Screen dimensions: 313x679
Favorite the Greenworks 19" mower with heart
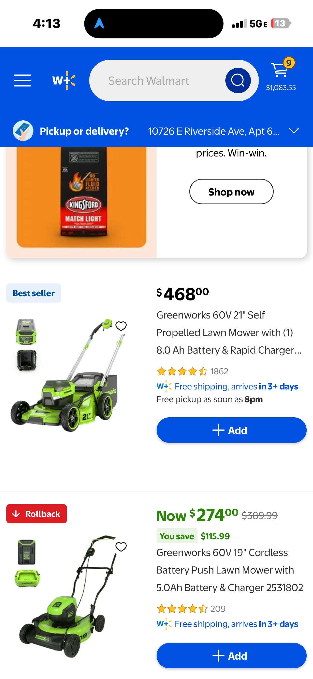point(121,547)
